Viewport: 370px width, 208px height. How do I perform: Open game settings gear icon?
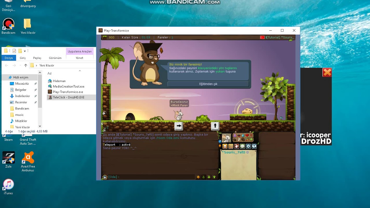click(x=248, y=146)
